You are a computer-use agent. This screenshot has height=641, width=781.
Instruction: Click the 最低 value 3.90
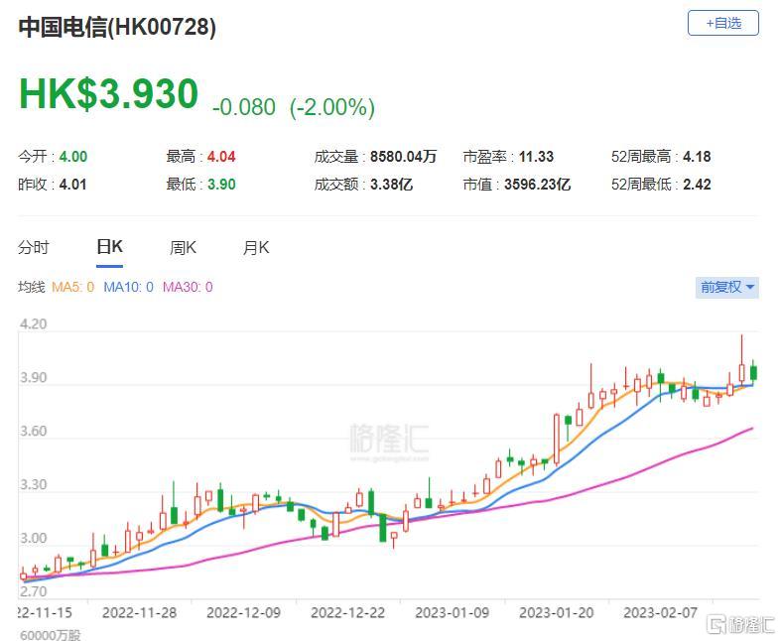(221, 185)
